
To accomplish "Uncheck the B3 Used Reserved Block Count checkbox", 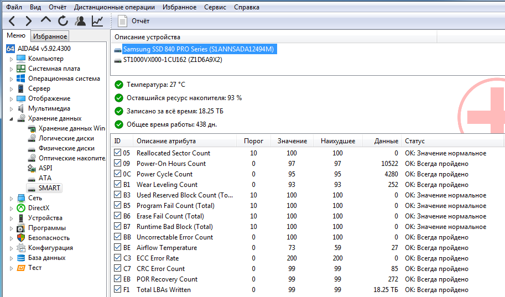I will (118, 195).
